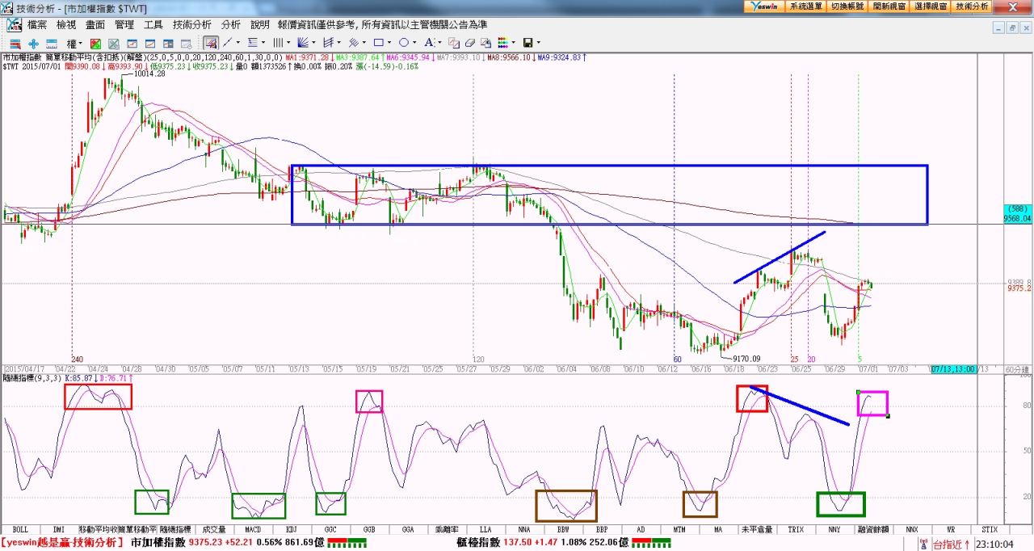This screenshot has height=551, width=1034.
Task: Select the KDJ indicator tab
Action: pyautogui.click(x=292, y=530)
